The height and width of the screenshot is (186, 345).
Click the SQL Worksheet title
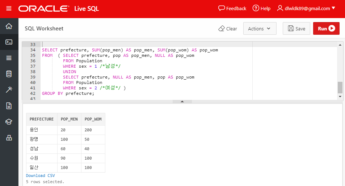pos(44,29)
